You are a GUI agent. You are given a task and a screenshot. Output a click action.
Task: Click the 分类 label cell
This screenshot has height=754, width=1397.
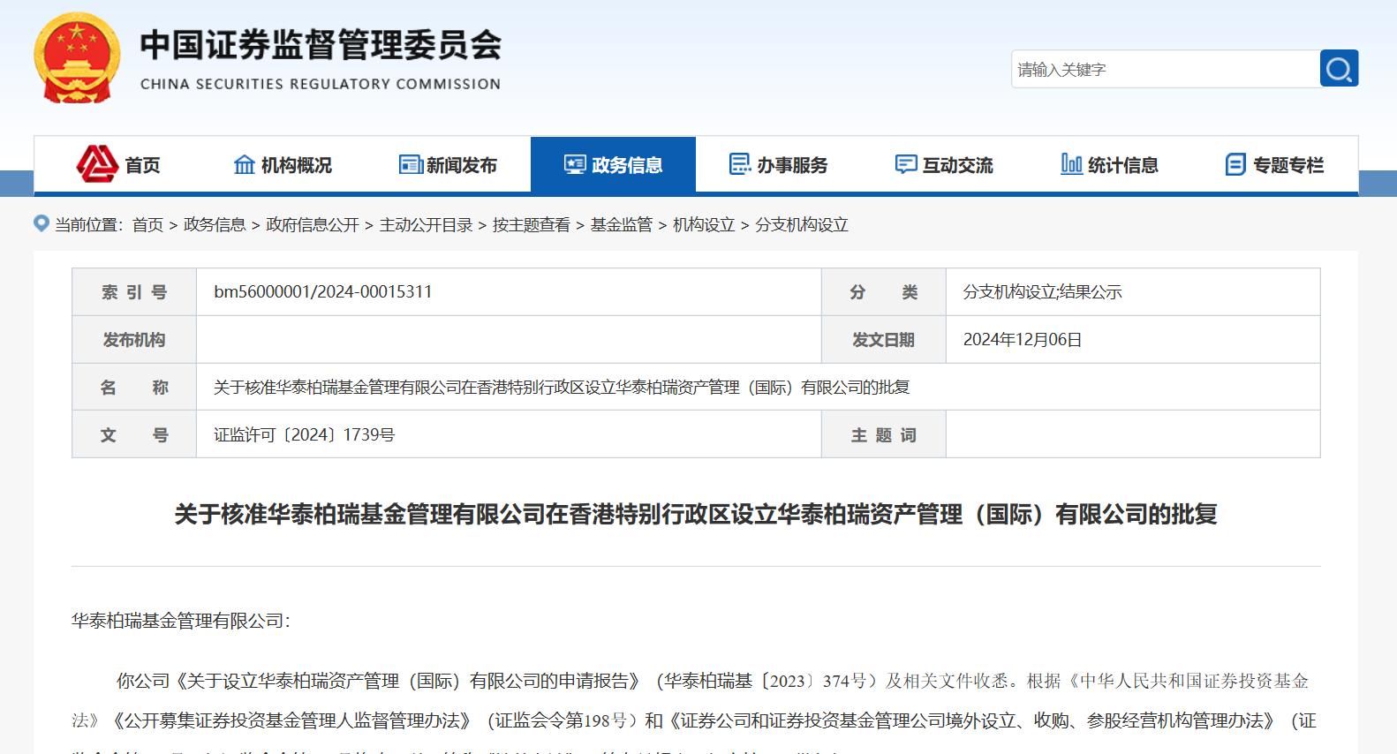(883, 292)
